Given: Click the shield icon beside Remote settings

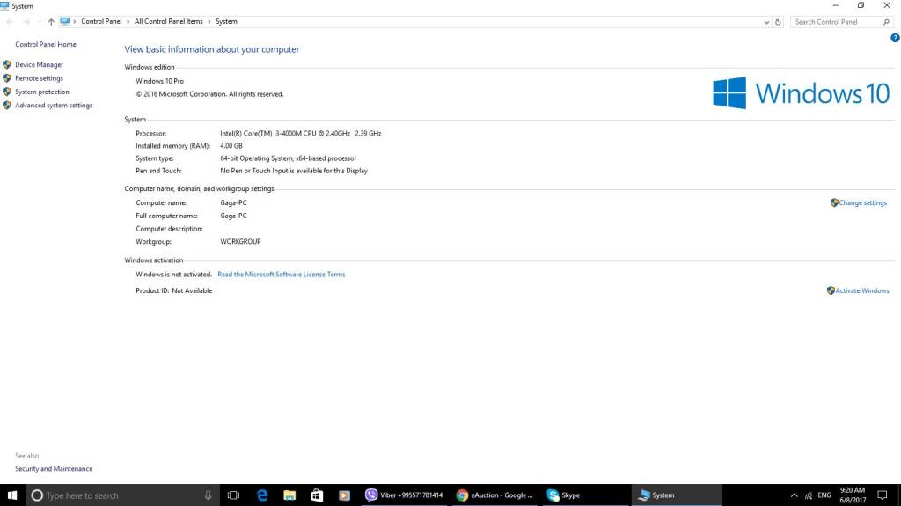Looking at the screenshot, I should click(7, 78).
